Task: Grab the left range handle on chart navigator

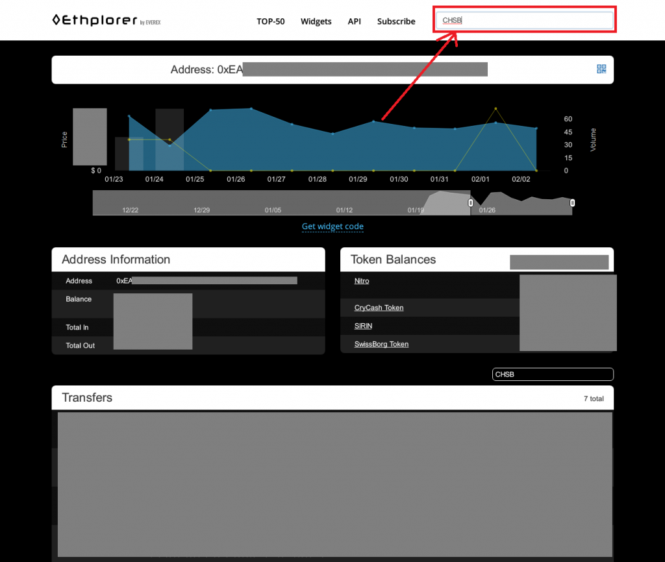Action: (471, 203)
